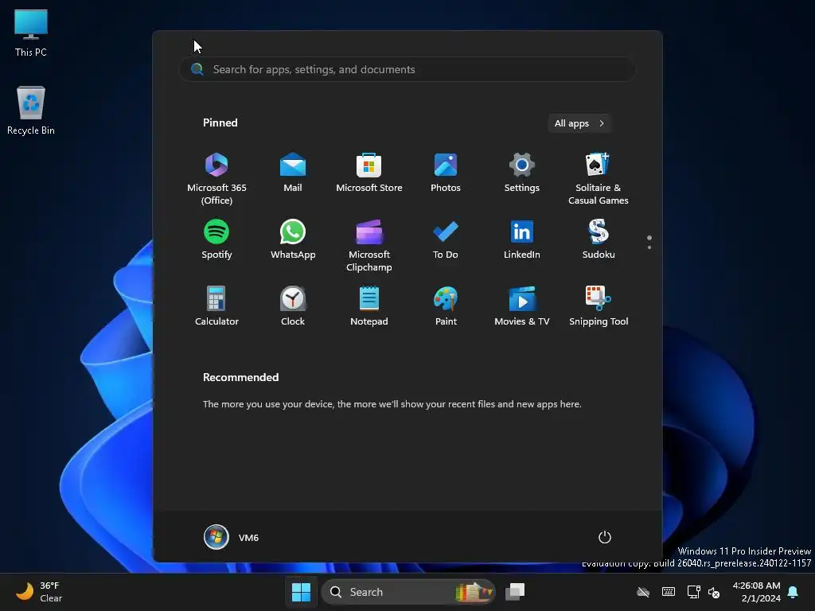Open VM6 user account menu
Viewport: 815px width, 611px height.
pyautogui.click(x=232, y=537)
